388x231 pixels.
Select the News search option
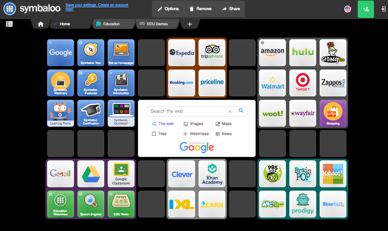[x=224, y=134]
